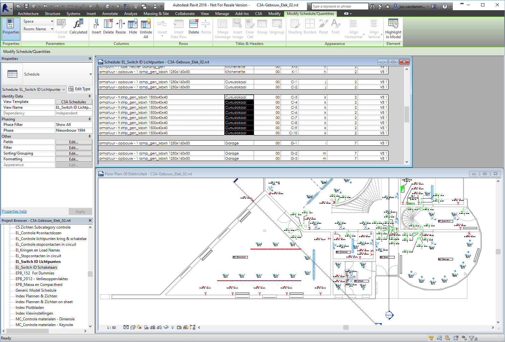Click first Cursuslokaal cell in C-3 row
The width and height of the screenshot is (505, 342).
[239, 97]
